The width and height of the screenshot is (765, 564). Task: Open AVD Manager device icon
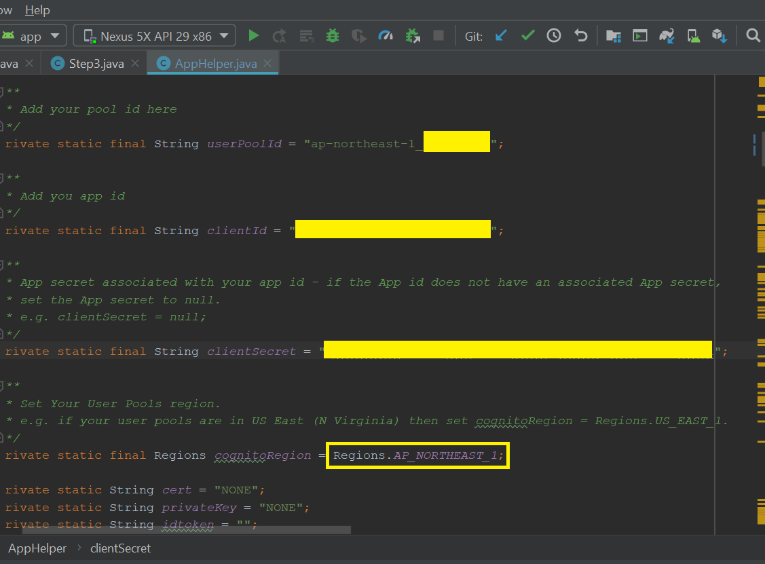point(693,35)
